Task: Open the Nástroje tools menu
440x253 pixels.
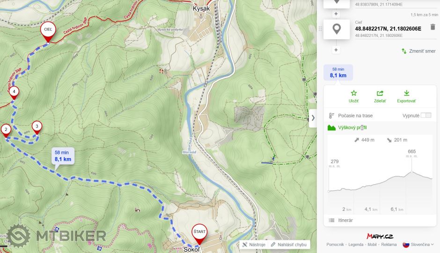Action: pyautogui.click(x=254, y=245)
